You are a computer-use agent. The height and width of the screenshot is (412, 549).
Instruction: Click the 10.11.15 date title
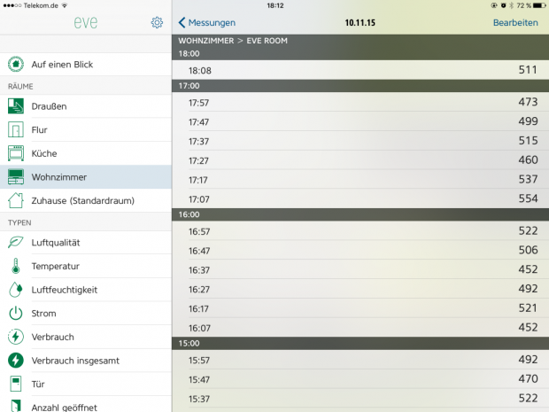pos(360,23)
